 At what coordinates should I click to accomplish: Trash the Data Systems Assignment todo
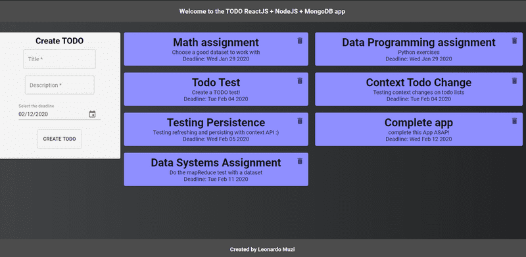click(x=300, y=161)
